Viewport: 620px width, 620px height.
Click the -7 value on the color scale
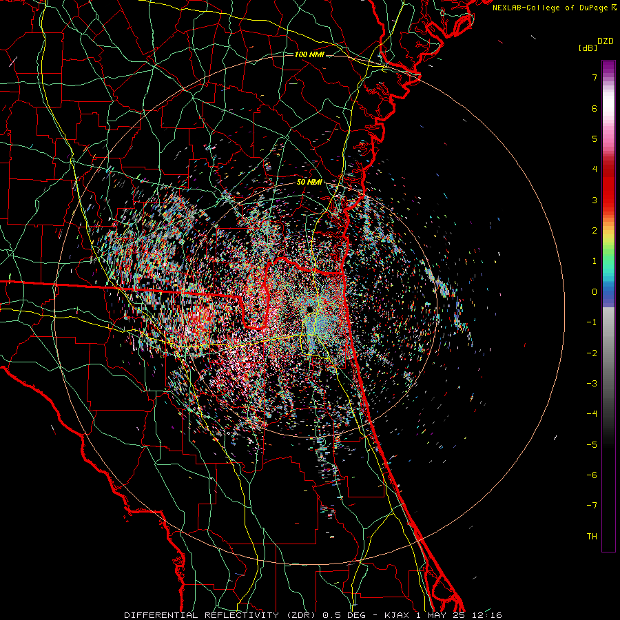(x=592, y=506)
